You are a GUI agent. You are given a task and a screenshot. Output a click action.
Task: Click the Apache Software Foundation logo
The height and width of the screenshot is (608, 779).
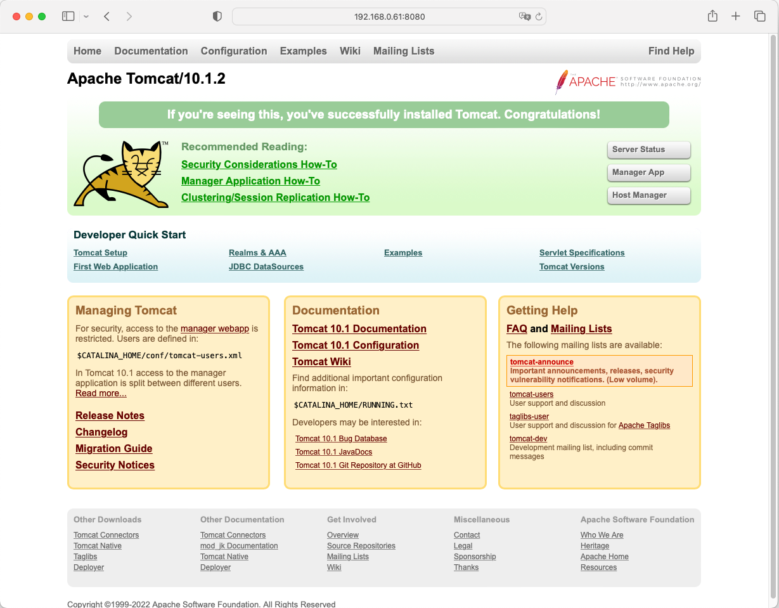(628, 82)
